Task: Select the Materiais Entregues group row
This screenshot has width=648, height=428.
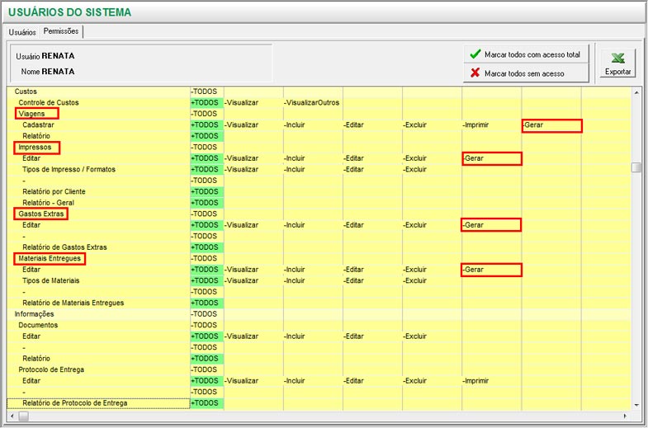Action: 98,259
